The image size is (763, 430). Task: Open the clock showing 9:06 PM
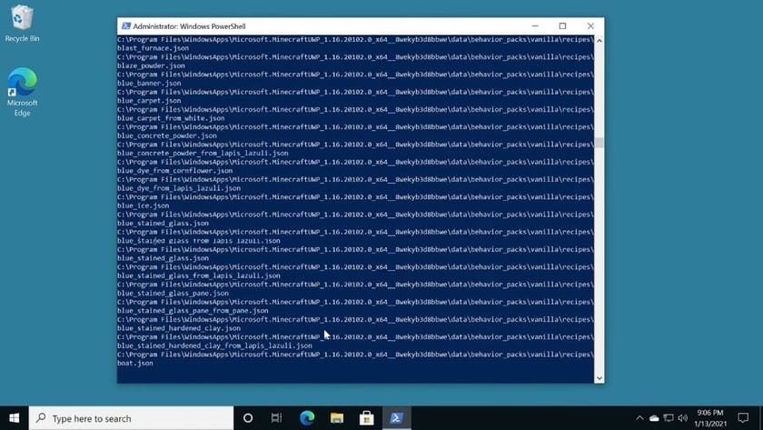tap(710, 418)
